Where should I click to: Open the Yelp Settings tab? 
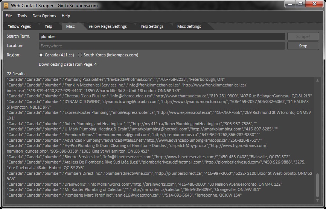[152, 26]
